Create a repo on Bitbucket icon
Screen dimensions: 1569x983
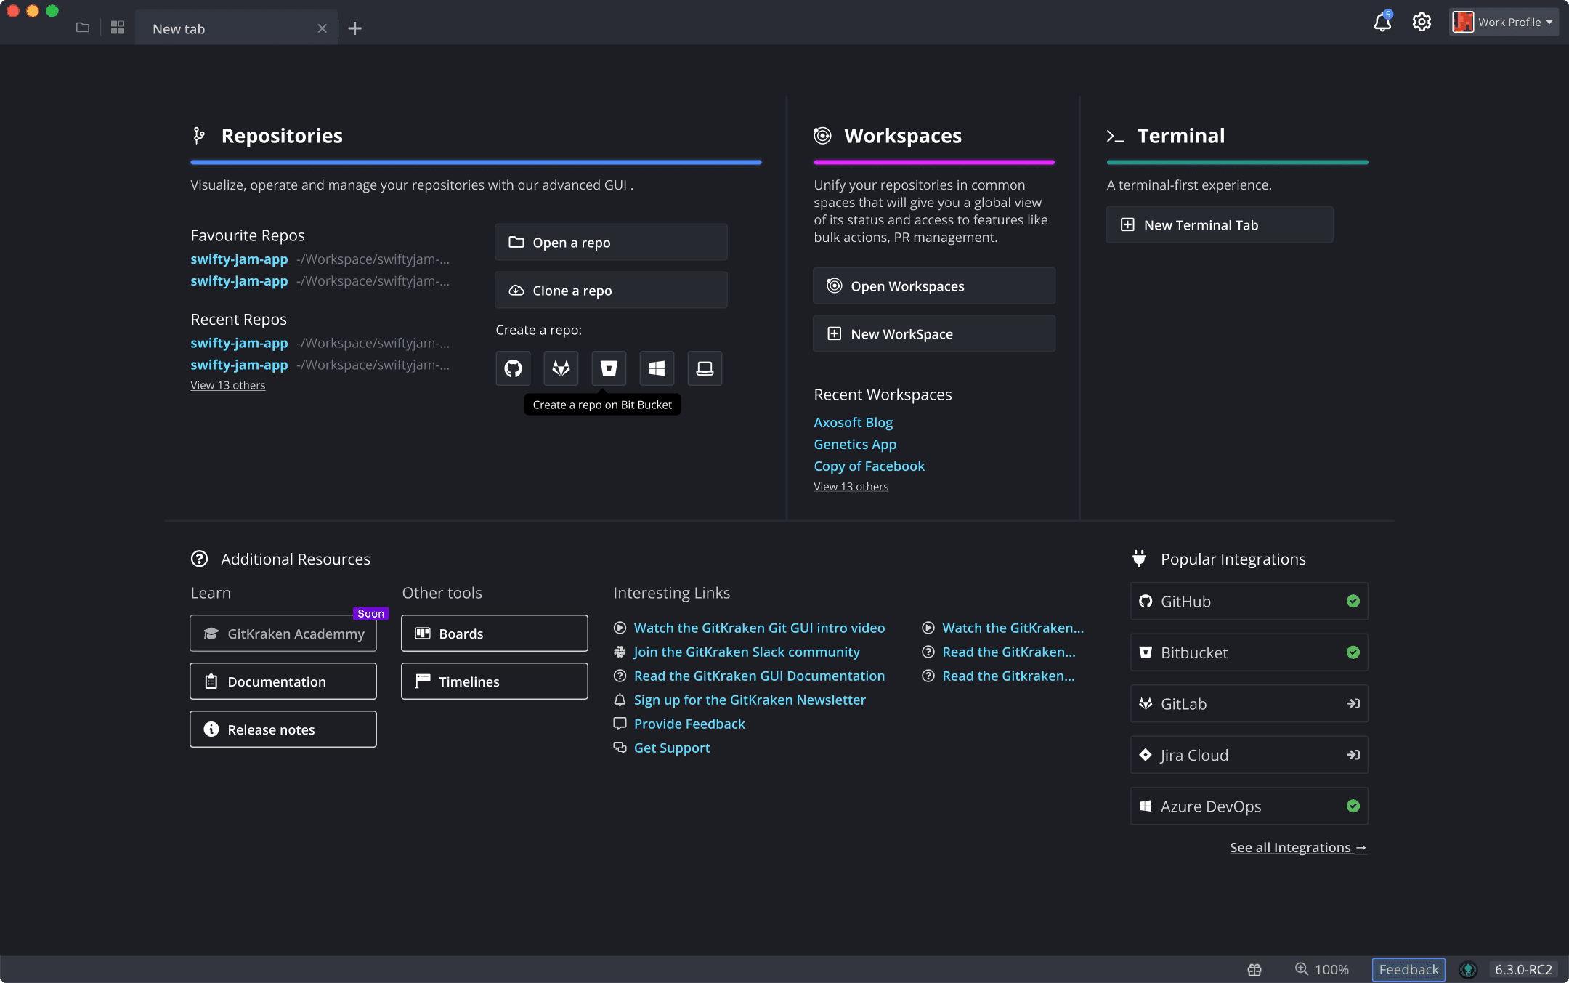[x=609, y=368]
